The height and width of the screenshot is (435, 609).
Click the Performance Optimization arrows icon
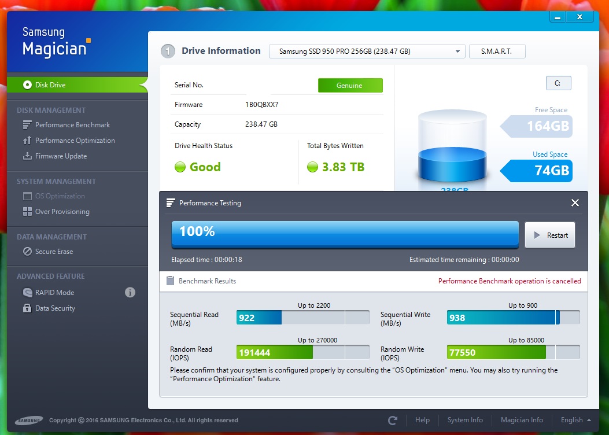click(27, 141)
